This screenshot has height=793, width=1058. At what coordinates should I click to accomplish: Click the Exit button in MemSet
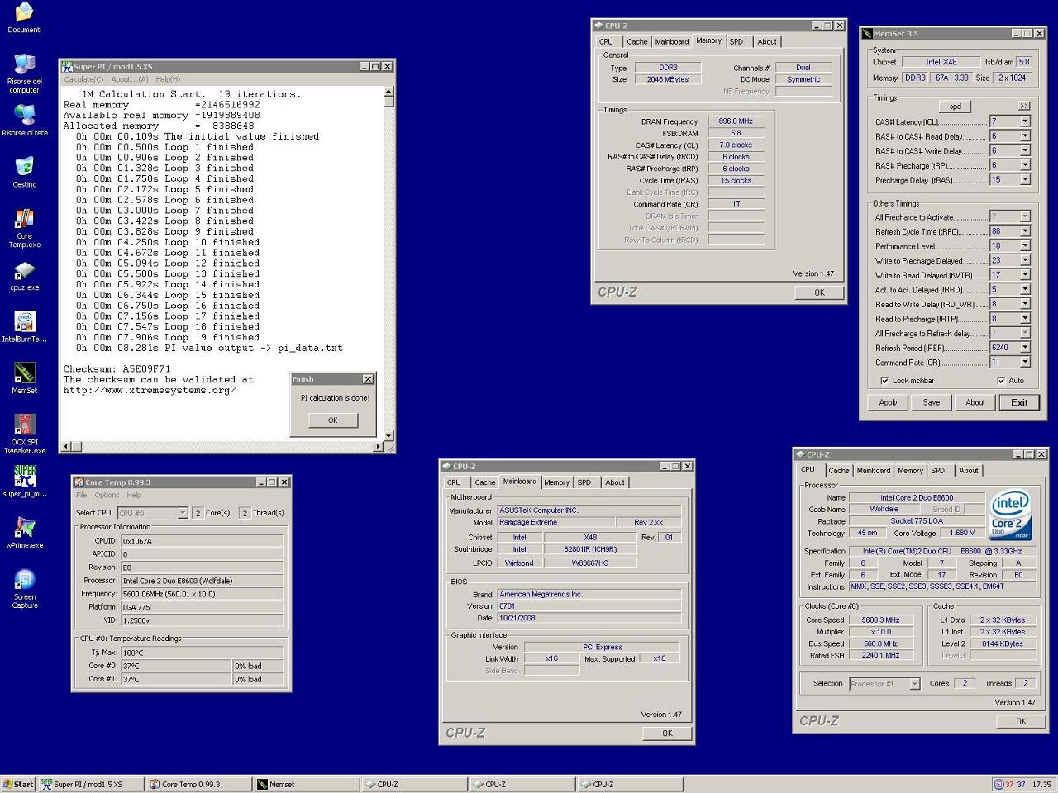1019,402
